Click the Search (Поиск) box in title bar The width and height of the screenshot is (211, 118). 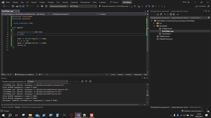coord(114,2)
